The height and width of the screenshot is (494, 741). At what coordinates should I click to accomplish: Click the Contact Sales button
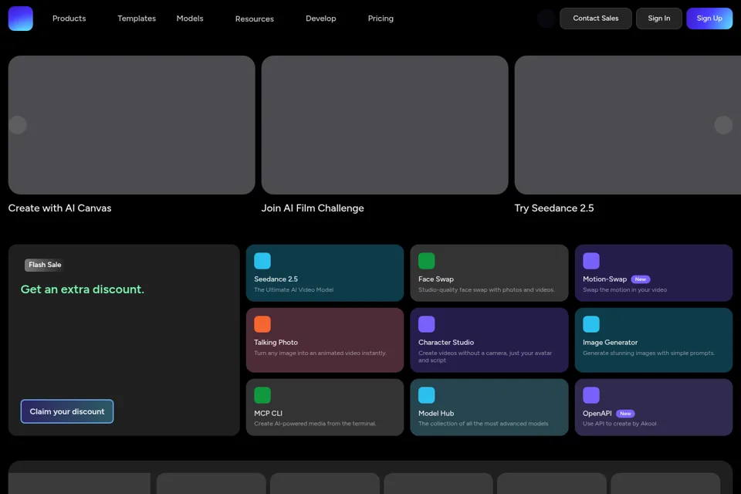pyautogui.click(x=595, y=19)
